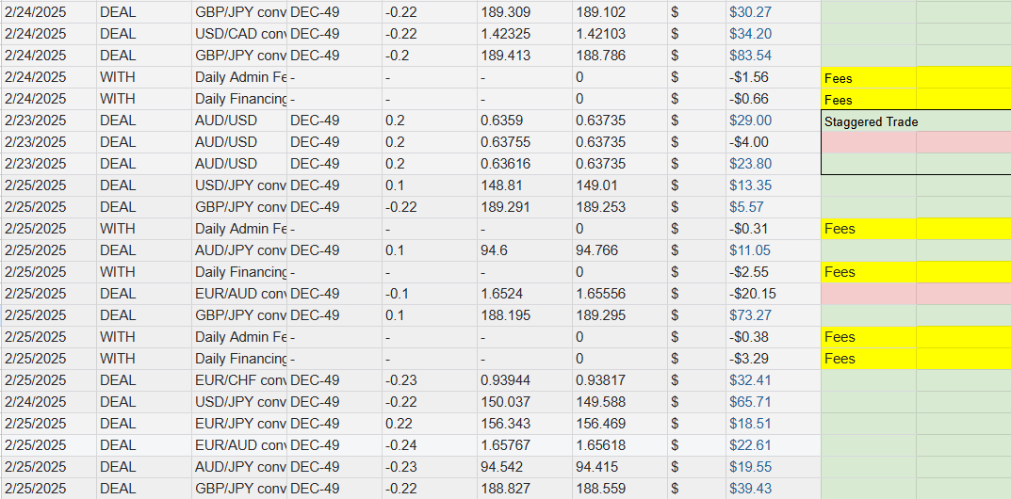Select the Staggered Trade note cell
1011x499 pixels.
pyautogui.click(x=867, y=121)
